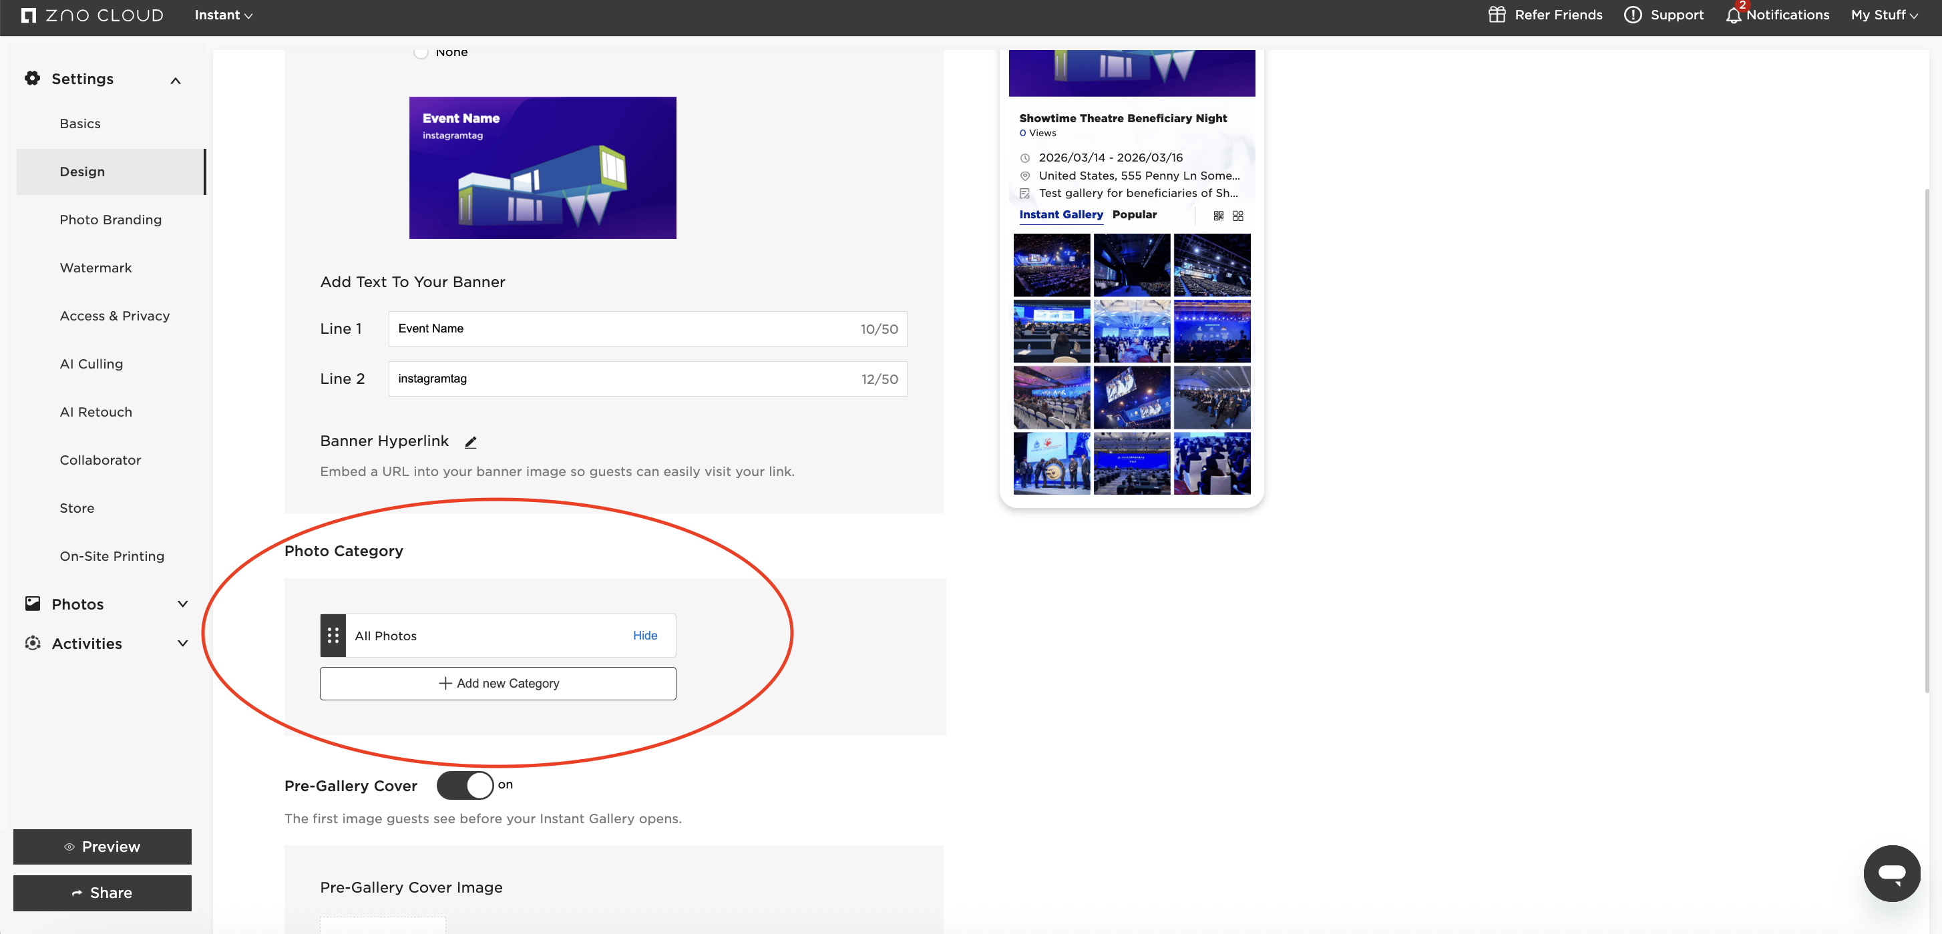The width and height of the screenshot is (1942, 934).
Task: Hide the All Photos category
Action: pyautogui.click(x=644, y=636)
